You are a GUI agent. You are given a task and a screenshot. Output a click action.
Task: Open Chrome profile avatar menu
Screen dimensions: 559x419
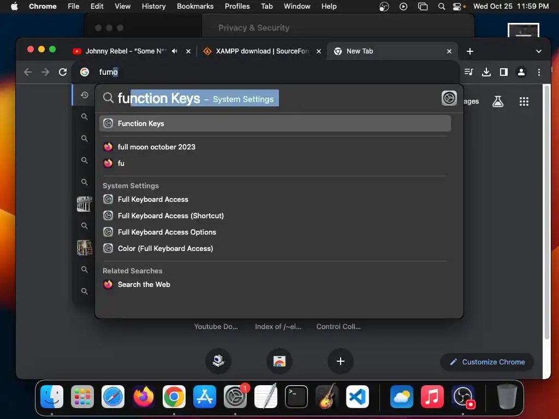521,72
